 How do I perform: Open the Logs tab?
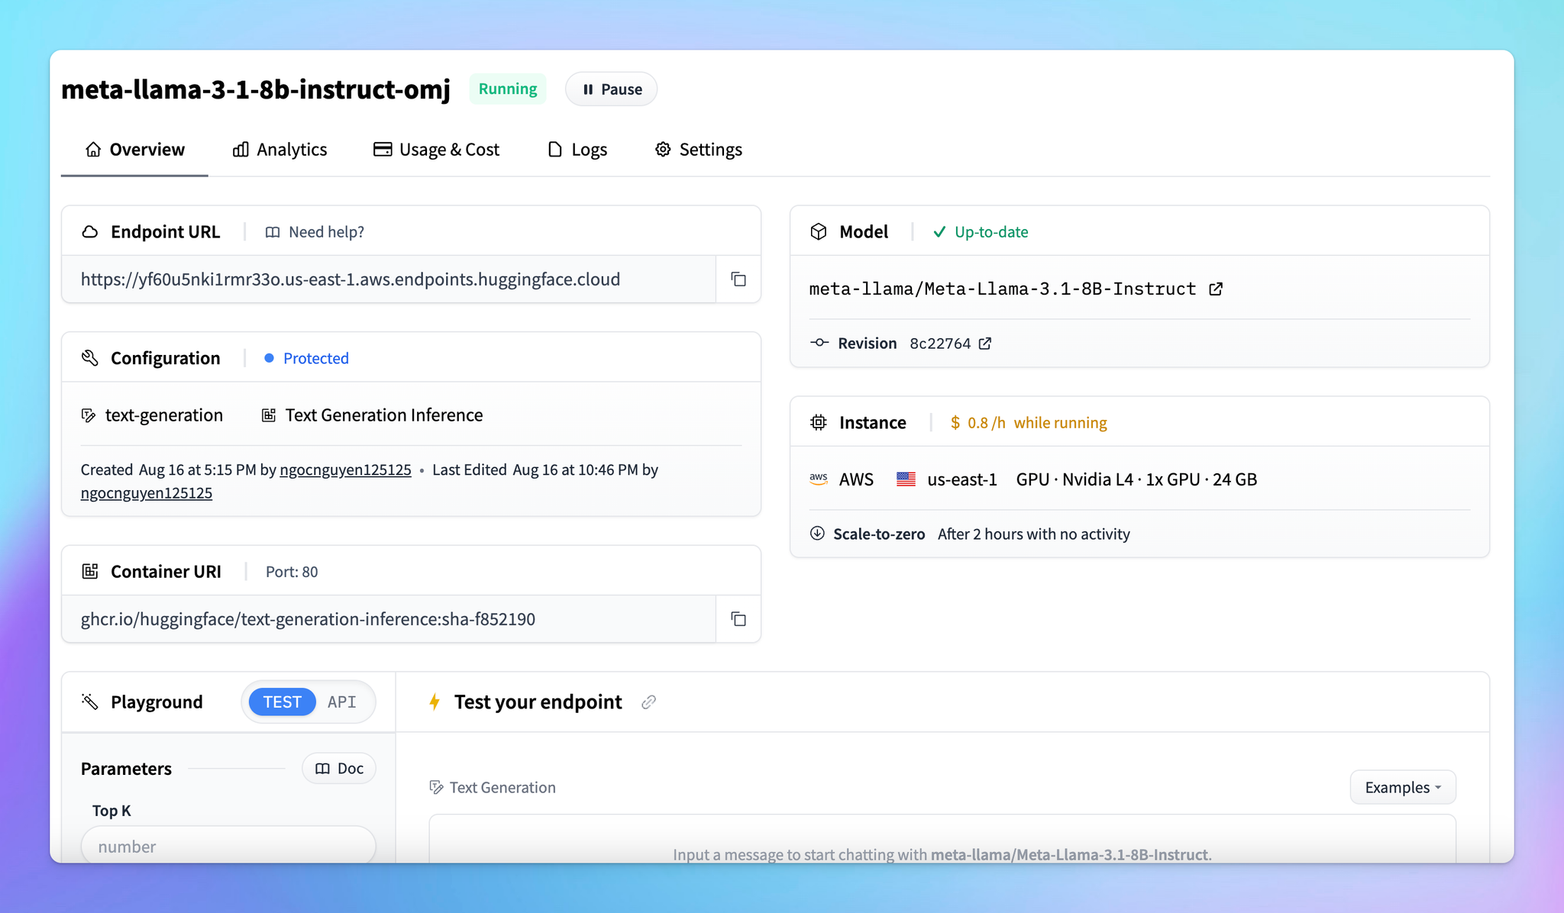point(577,150)
